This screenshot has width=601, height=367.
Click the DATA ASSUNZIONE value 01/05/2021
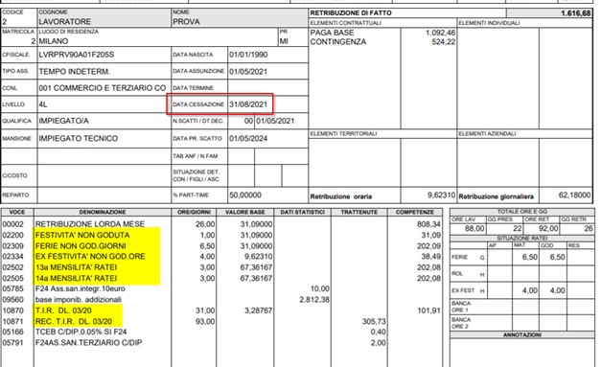(248, 72)
